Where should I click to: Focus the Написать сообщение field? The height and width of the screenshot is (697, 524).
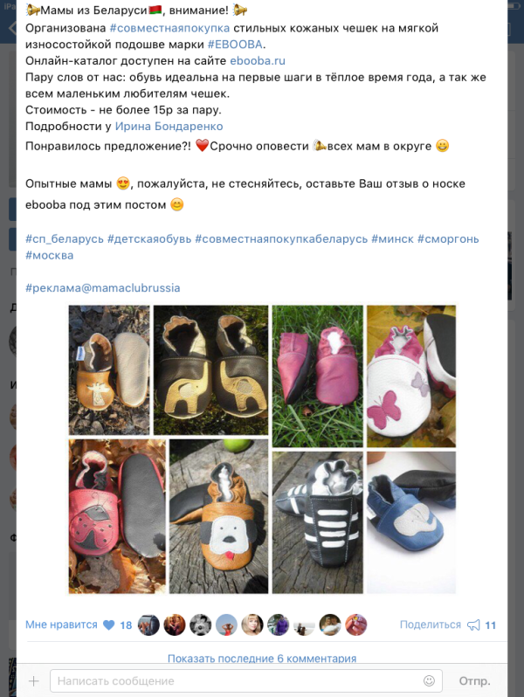(x=246, y=680)
